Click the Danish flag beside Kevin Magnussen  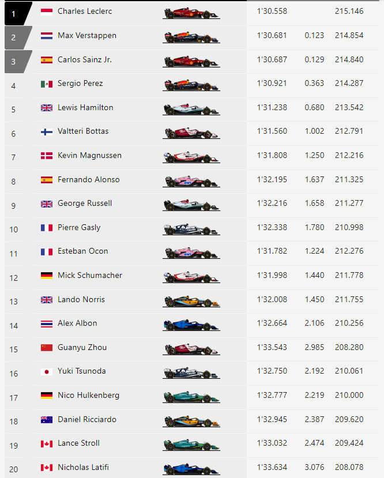[x=47, y=156]
